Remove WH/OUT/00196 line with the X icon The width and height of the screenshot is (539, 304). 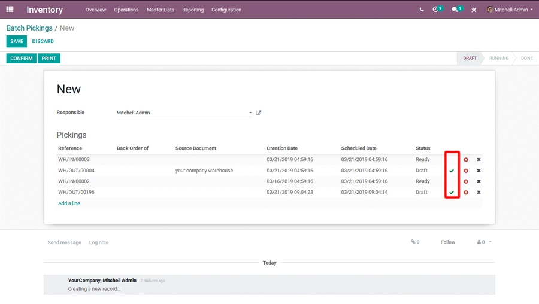[x=479, y=193]
